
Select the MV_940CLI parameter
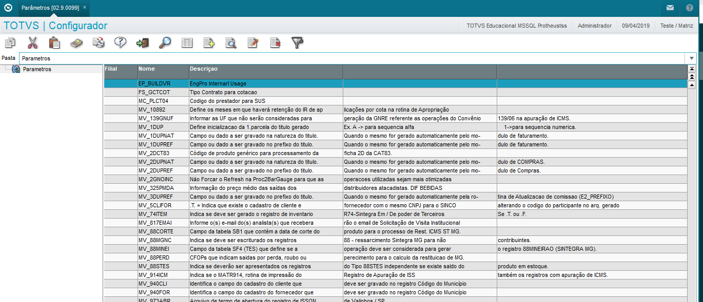[x=395, y=284]
